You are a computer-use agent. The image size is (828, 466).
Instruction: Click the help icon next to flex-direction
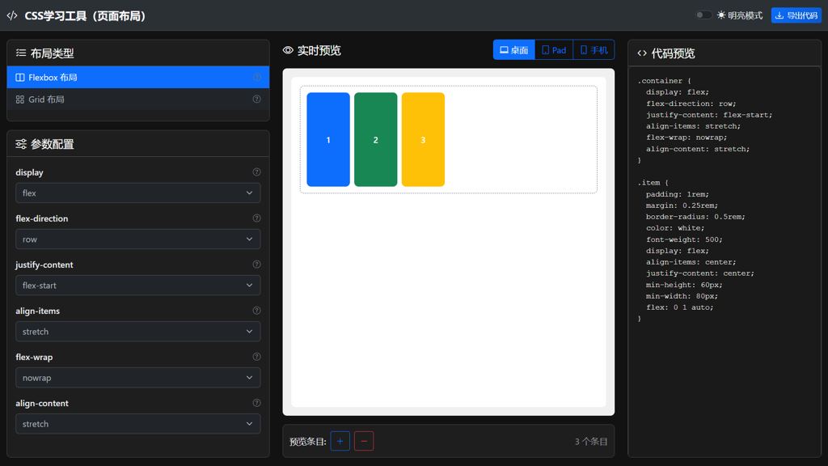tap(257, 218)
